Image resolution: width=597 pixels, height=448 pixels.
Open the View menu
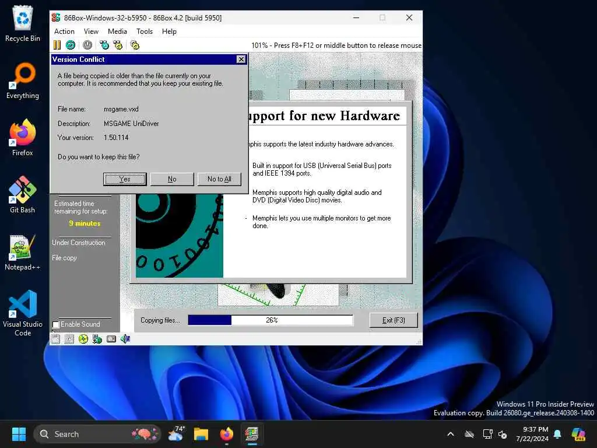coord(91,32)
